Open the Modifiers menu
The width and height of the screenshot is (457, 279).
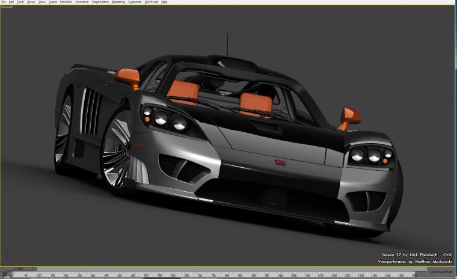pos(66,2)
